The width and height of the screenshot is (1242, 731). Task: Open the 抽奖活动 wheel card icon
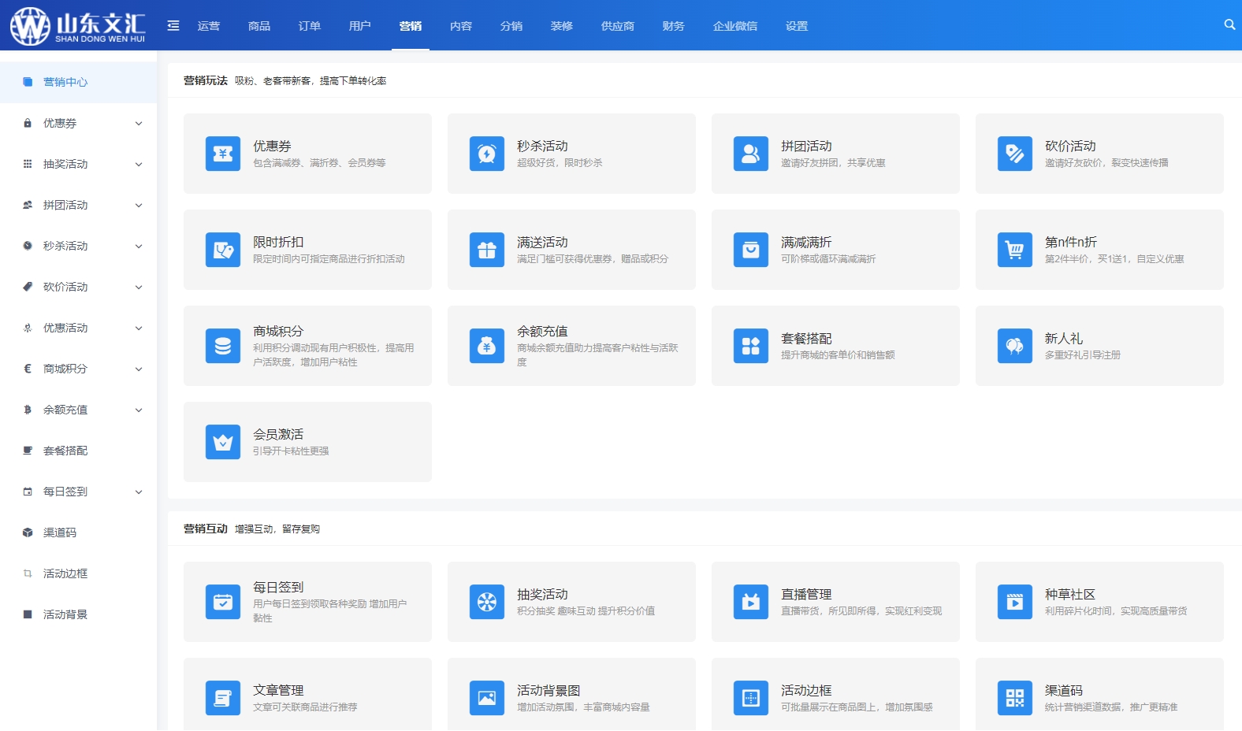pos(487,602)
